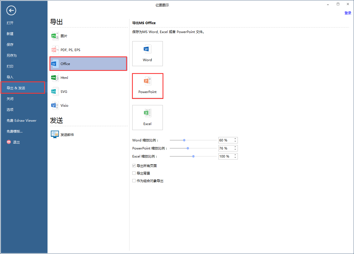This screenshot has height=254, width=354.
Task: Select the Visio export icon
Action: point(55,105)
